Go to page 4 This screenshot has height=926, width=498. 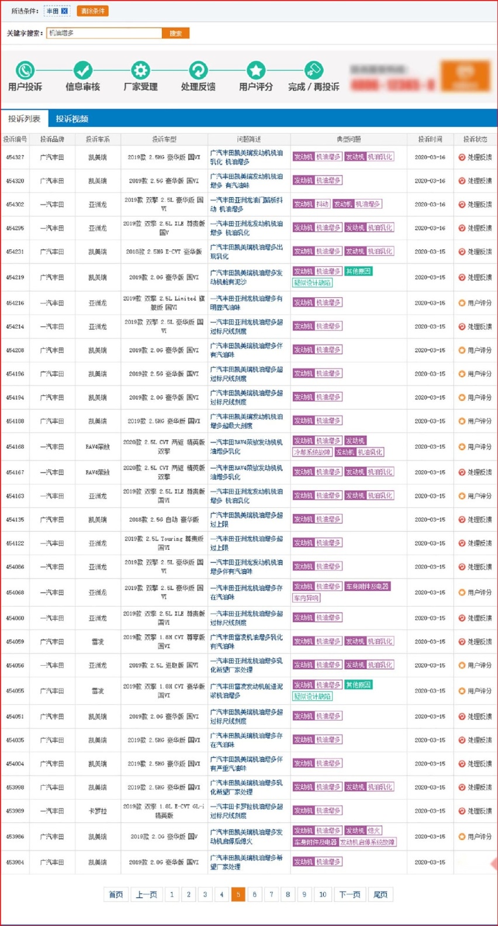pyautogui.click(x=222, y=894)
